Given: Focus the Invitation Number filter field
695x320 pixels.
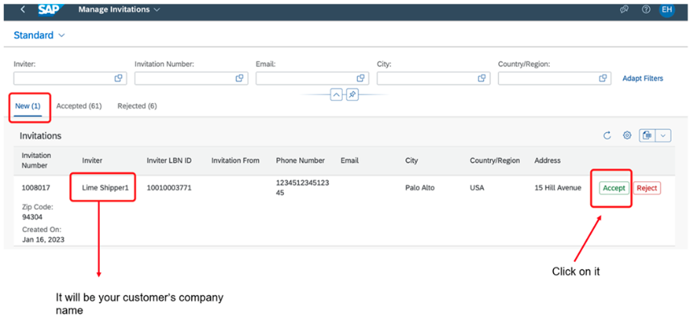Looking at the screenshot, I should pyautogui.click(x=191, y=78).
